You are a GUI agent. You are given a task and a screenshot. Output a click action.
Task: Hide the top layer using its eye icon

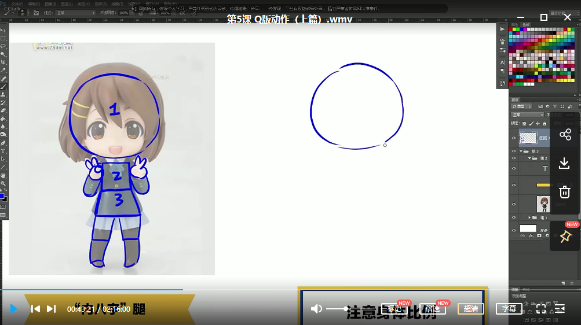coord(514,138)
